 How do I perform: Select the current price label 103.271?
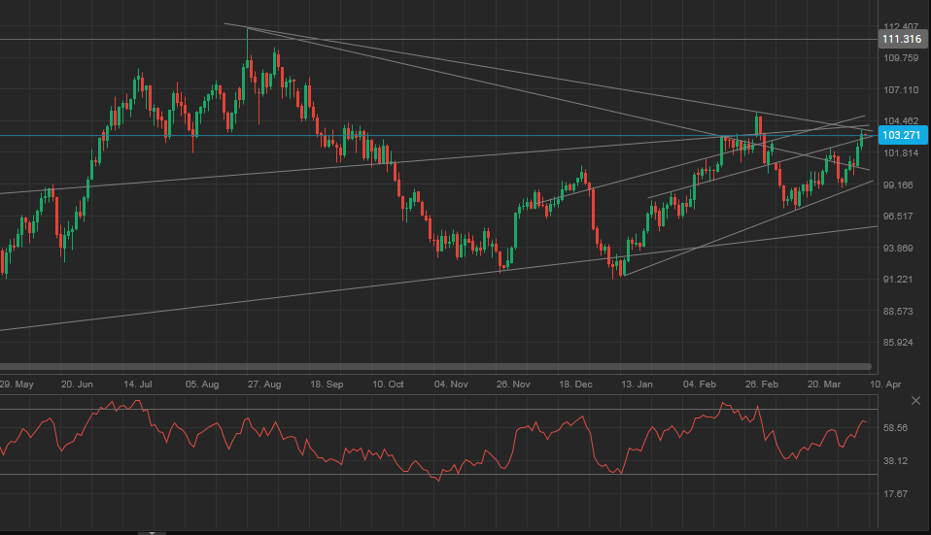tap(901, 135)
